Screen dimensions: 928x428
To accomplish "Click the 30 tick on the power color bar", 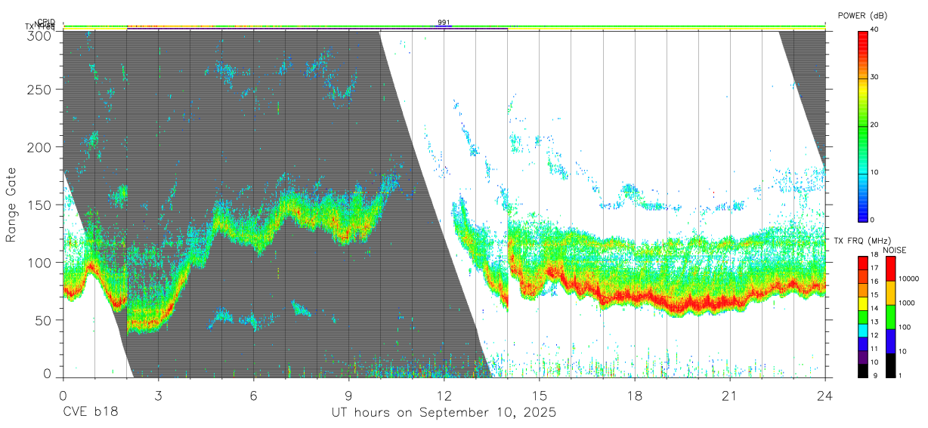I will coord(875,77).
